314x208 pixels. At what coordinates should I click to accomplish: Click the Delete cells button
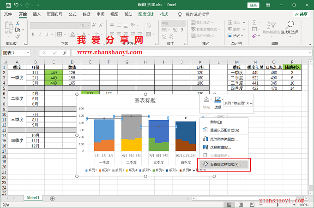click(x=234, y=29)
